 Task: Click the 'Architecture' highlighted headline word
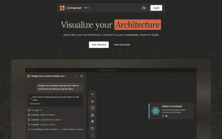click(137, 25)
